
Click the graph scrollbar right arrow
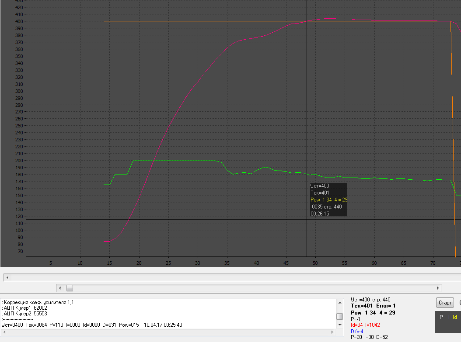438,288
